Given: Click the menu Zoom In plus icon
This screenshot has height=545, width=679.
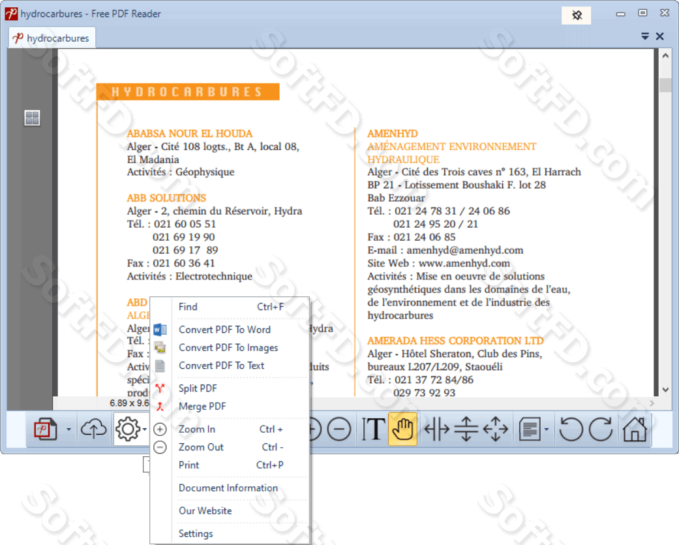Looking at the screenshot, I should (160, 429).
